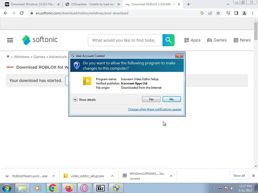Close the User Account Control dialog

[179, 56]
